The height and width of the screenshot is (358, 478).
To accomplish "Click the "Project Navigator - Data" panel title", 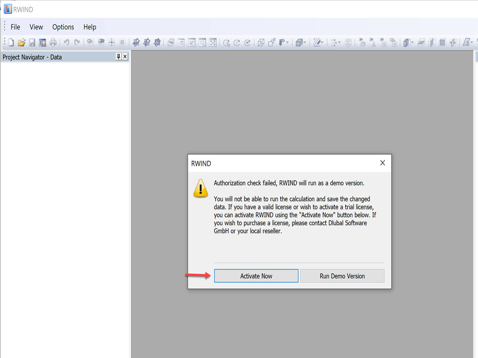I will pos(32,57).
